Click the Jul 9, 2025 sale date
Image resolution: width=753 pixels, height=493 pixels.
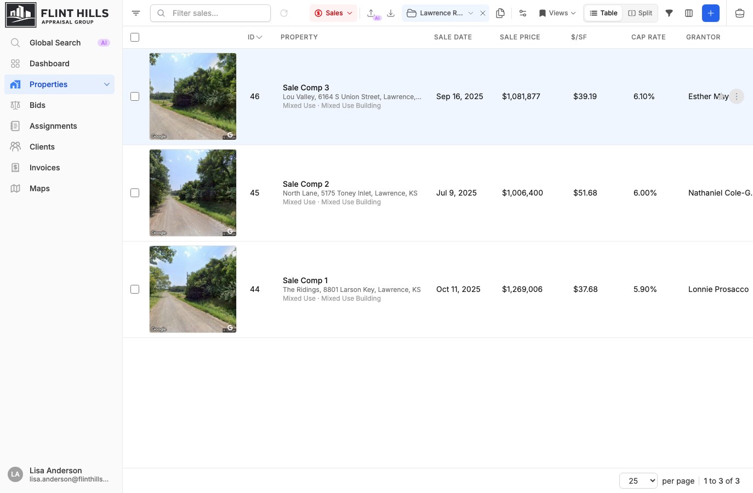(457, 193)
